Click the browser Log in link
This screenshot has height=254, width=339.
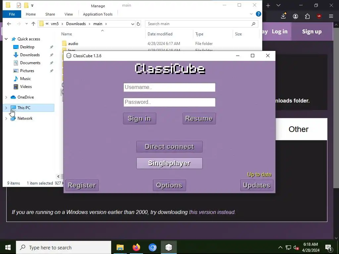(279, 31)
